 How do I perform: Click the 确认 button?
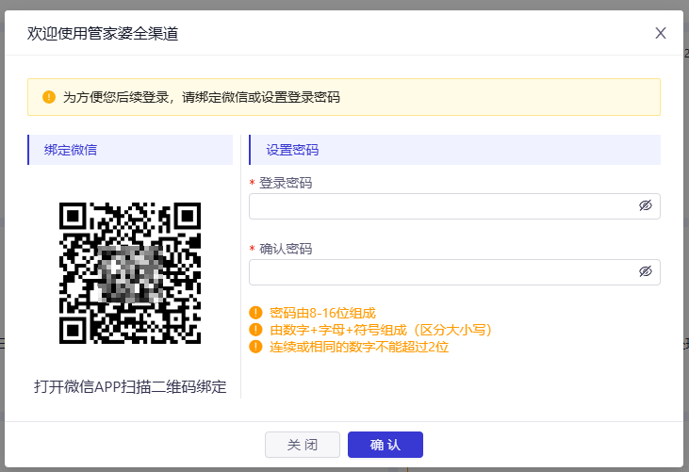[x=386, y=445]
